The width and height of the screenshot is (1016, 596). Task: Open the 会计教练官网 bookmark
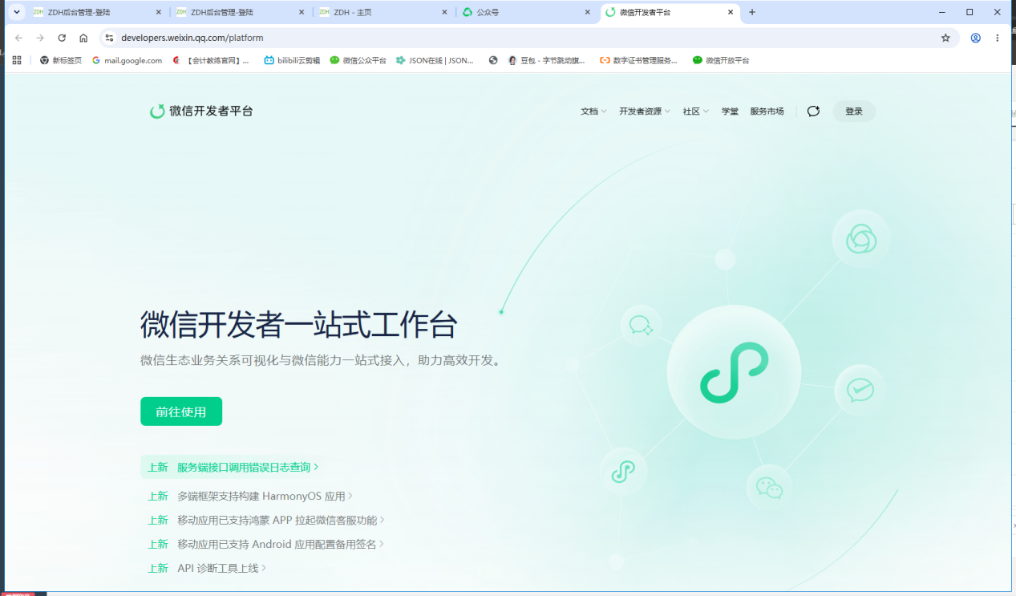[x=211, y=60]
